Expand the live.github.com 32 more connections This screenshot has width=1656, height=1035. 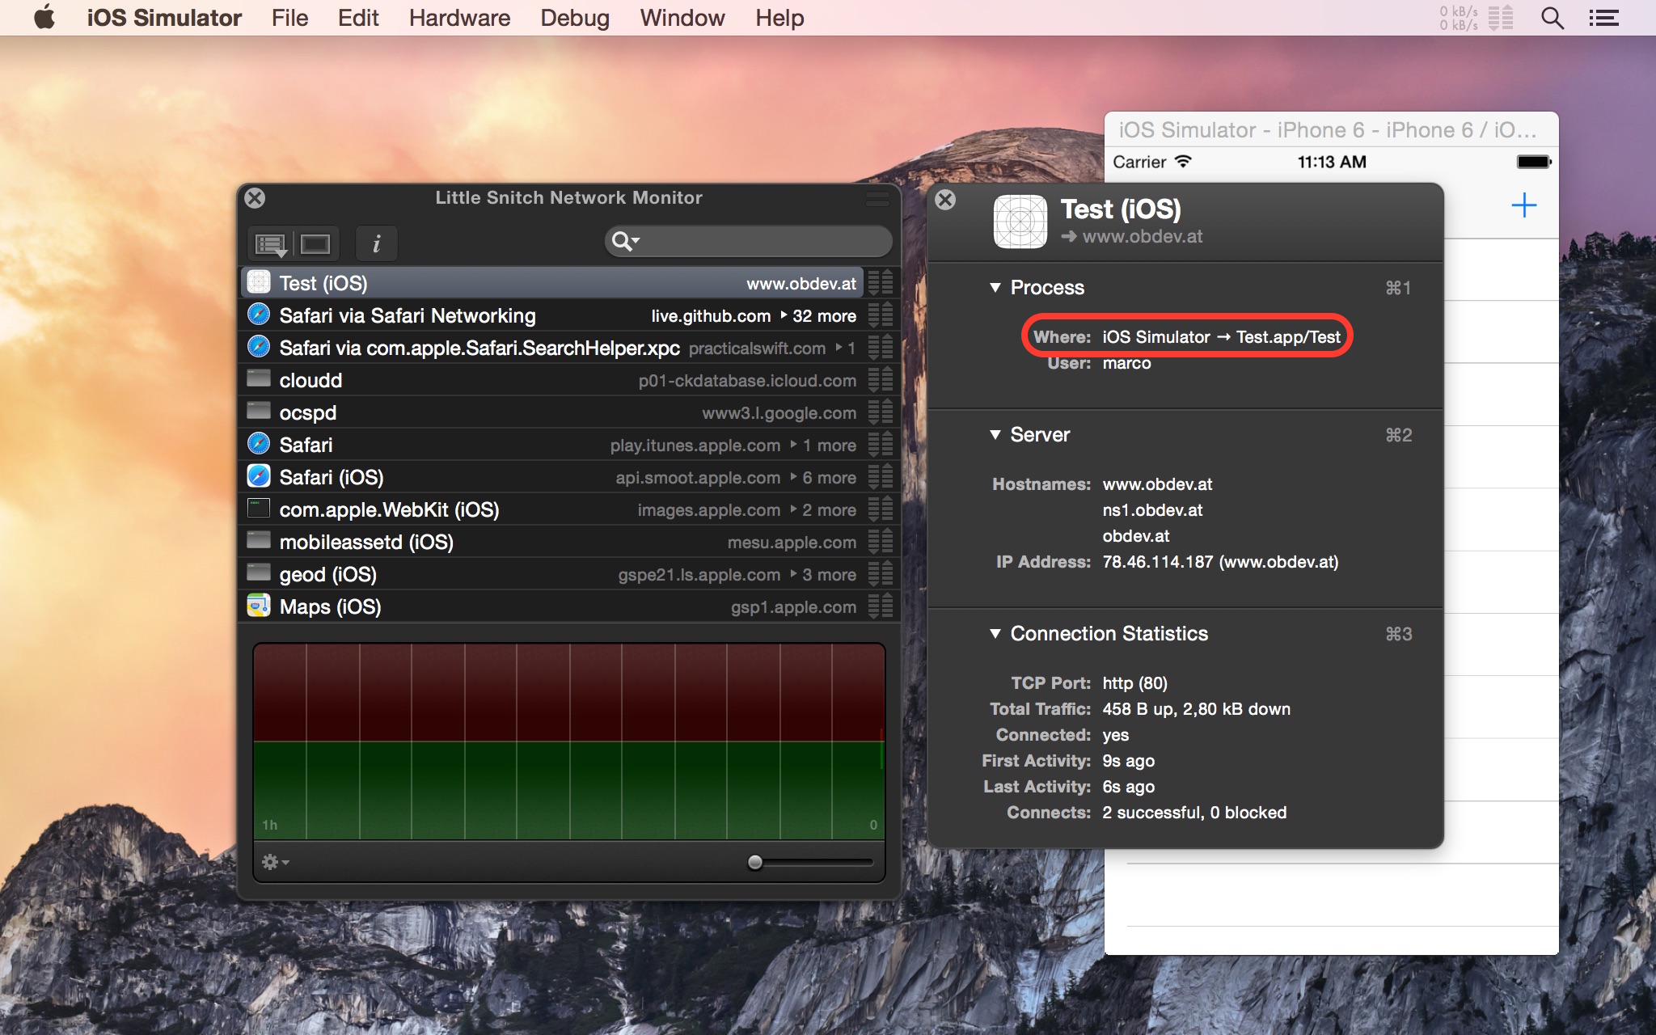(784, 315)
